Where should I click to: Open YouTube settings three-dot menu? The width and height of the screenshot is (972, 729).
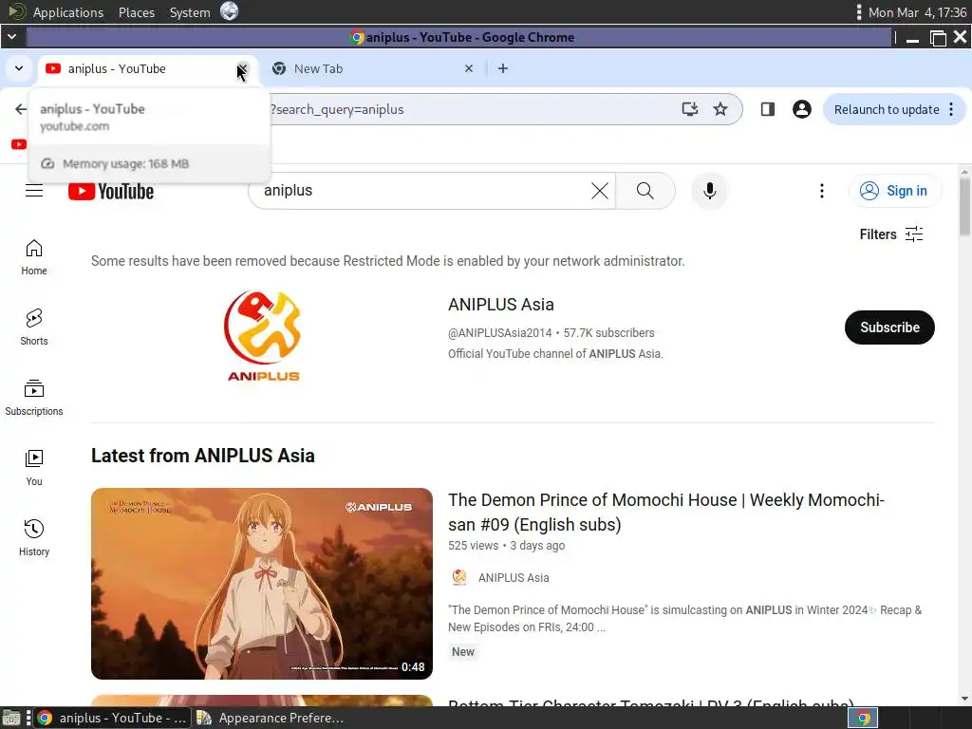click(822, 191)
